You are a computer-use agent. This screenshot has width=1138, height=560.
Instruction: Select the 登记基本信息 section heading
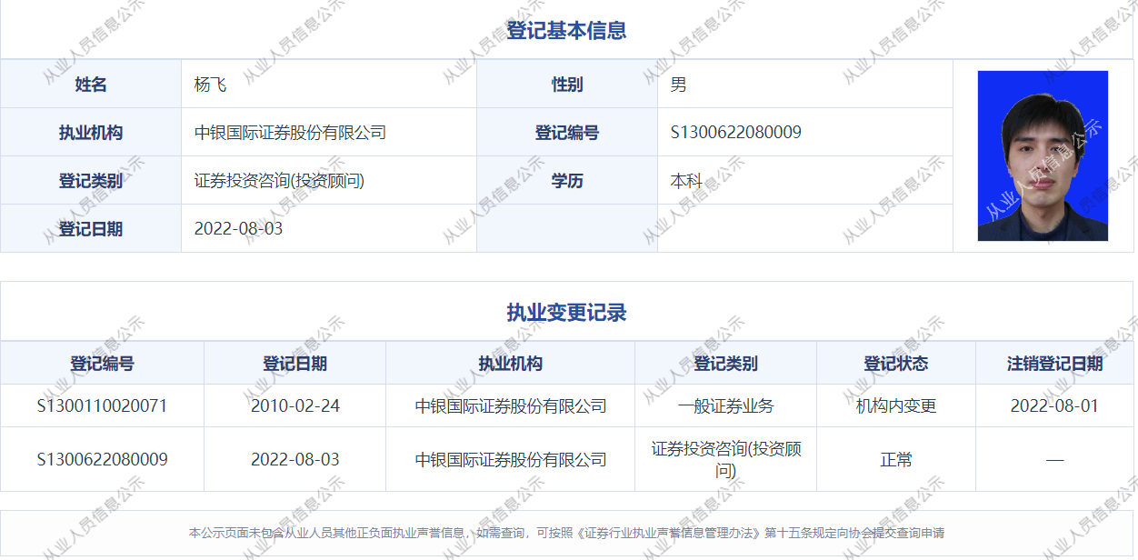(566, 30)
